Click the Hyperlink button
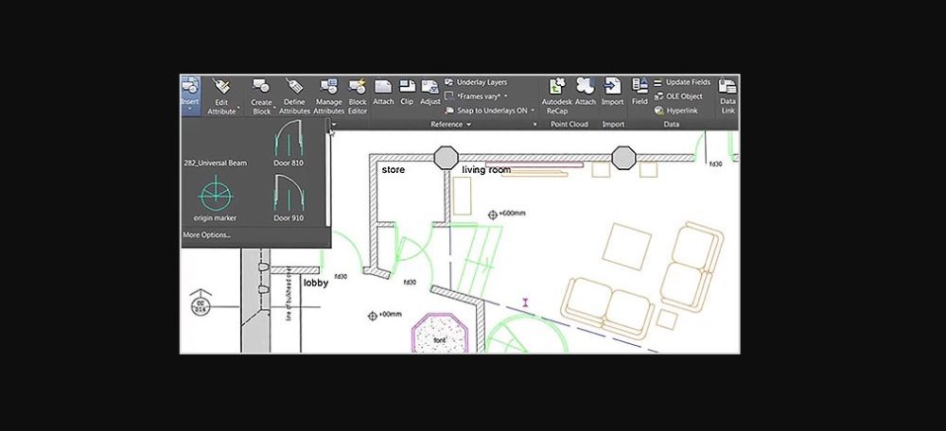Image resolution: width=946 pixels, height=431 pixels. point(677,110)
